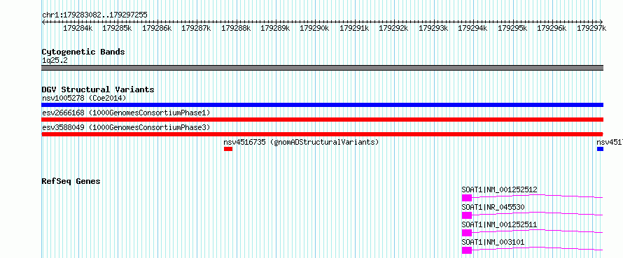Click the 179288k ruler tick label
Image resolution: width=623 pixels, height=258 pixels.
click(x=236, y=28)
